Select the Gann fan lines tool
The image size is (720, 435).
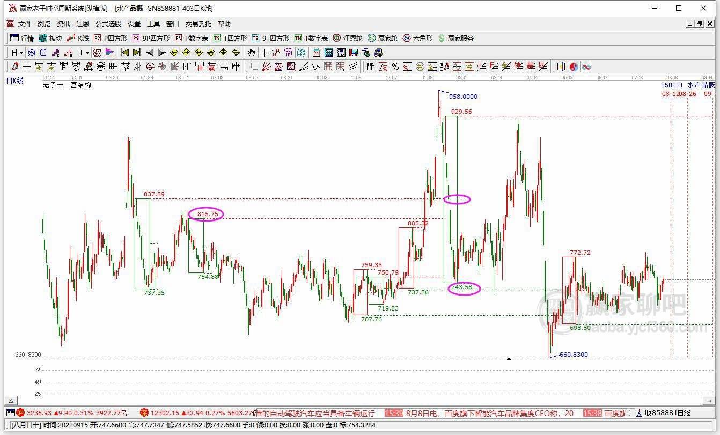266,67
